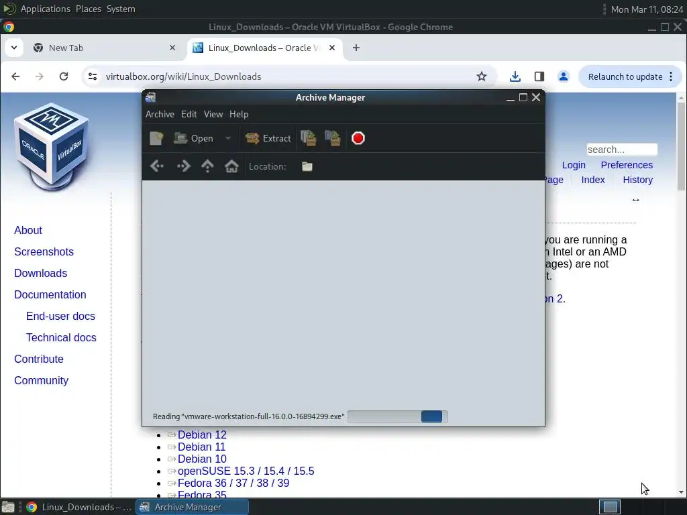687x515 pixels.
Task: Open End-user docs link
Action: tap(60, 317)
